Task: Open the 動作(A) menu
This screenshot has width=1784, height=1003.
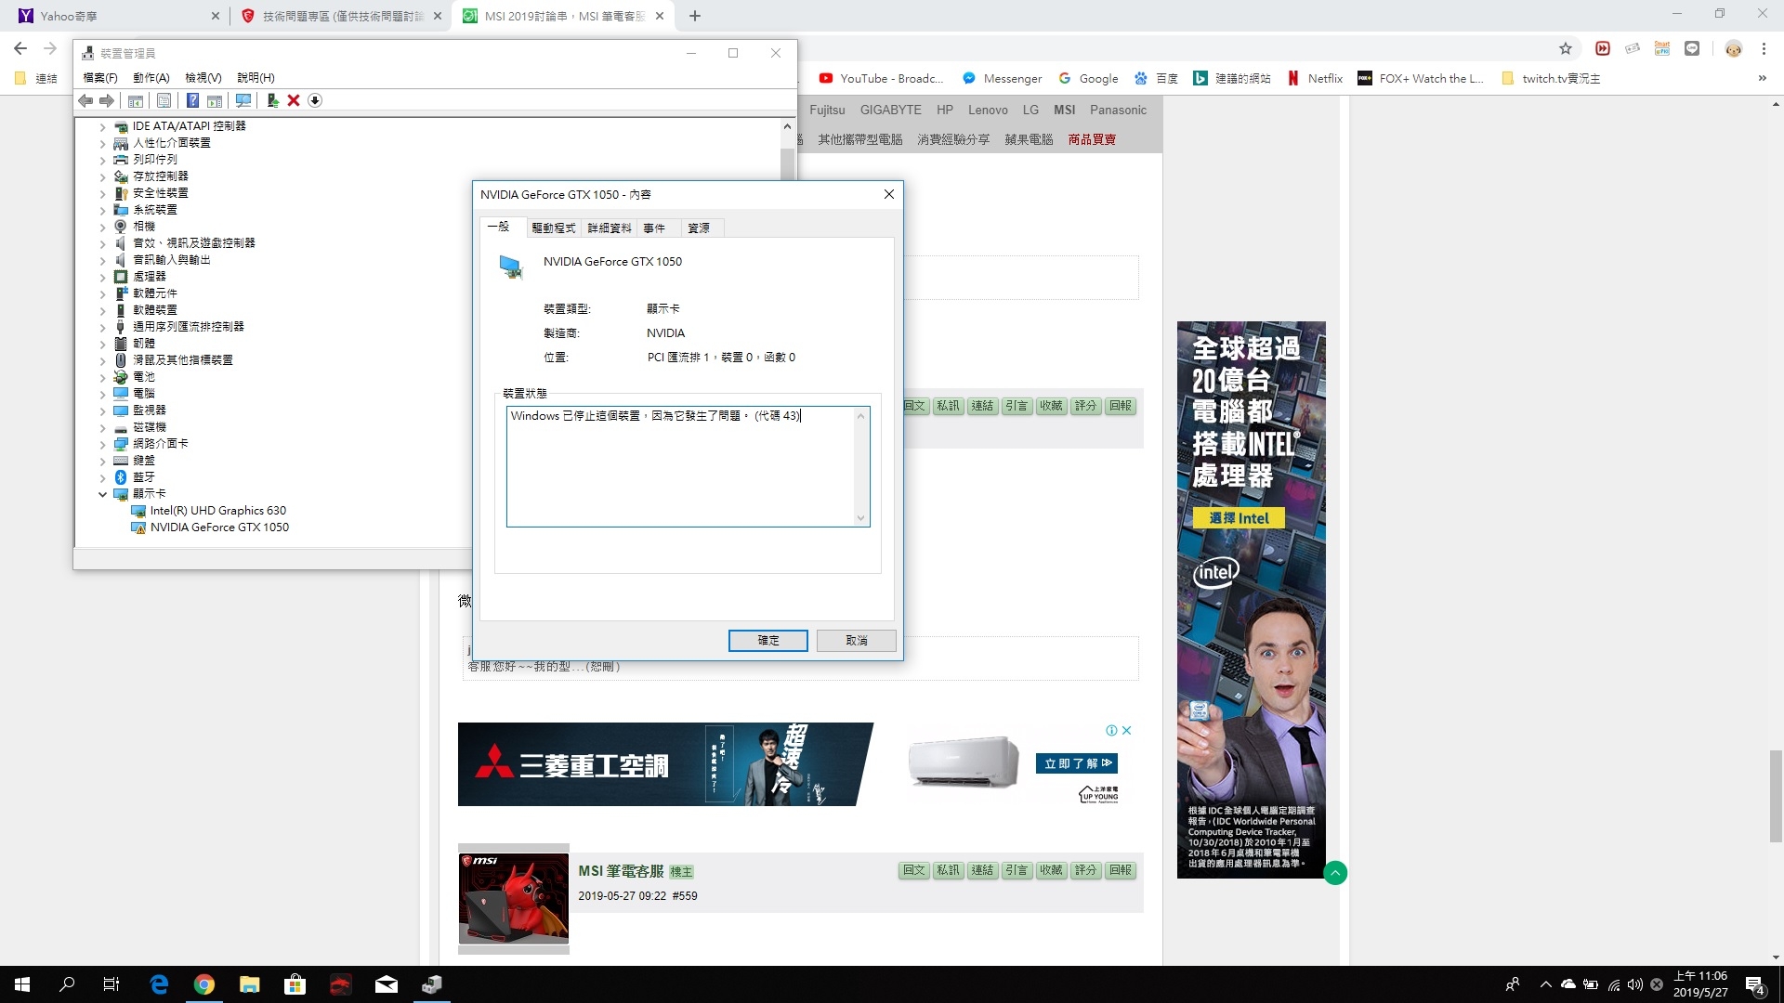Action: (151, 78)
